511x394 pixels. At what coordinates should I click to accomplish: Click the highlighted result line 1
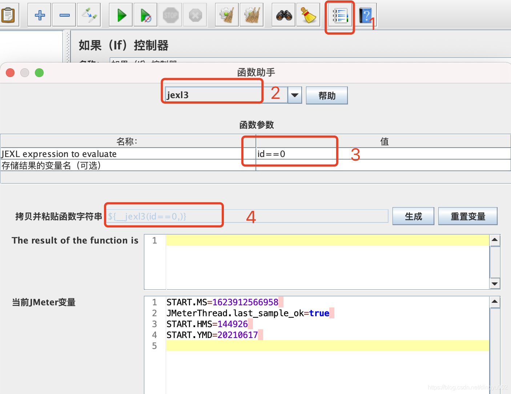coord(327,240)
